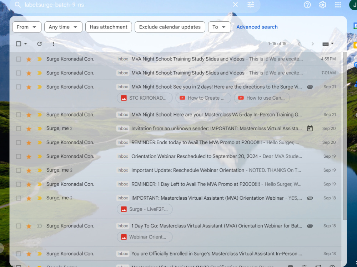This screenshot has height=267, width=357.
Task: Toggle importance marker on REMINDER 1 Day Left email
Action: click(x=40, y=184)
